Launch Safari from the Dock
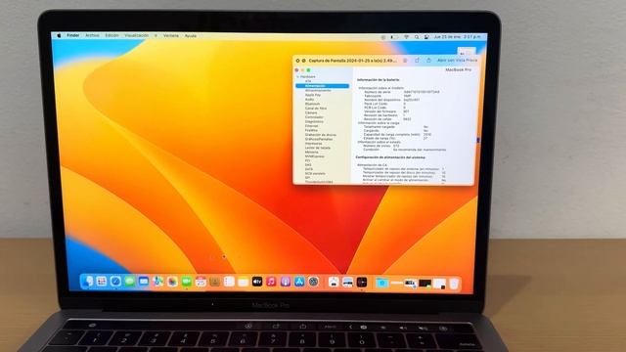Viewport: 626px width, 352px height. (x=115, y=282)
